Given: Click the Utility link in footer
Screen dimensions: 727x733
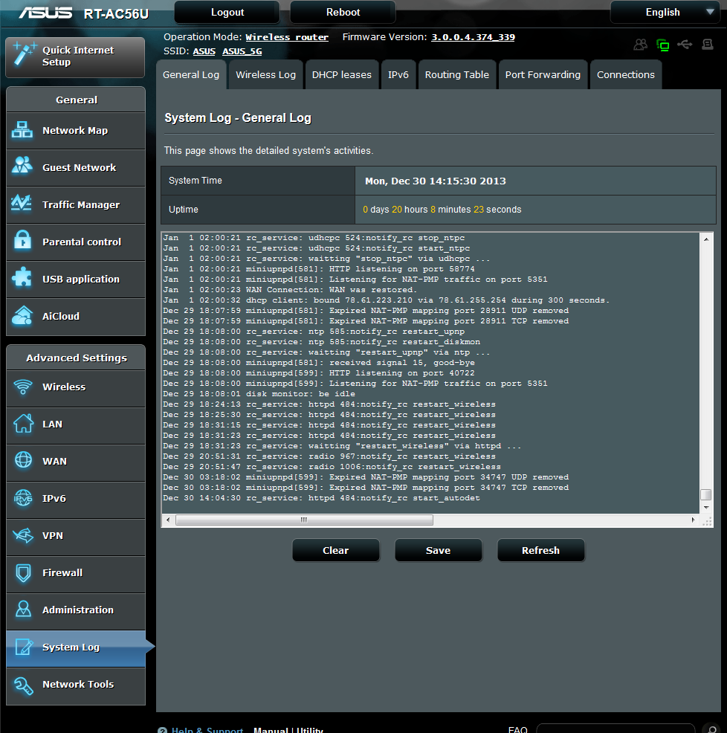Looking at the screenshot, I should 310,730.
